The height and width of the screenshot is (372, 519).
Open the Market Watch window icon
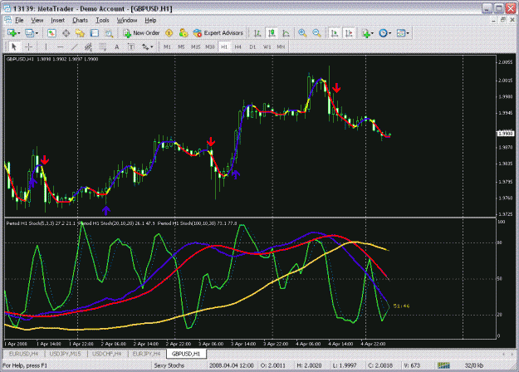51,33
